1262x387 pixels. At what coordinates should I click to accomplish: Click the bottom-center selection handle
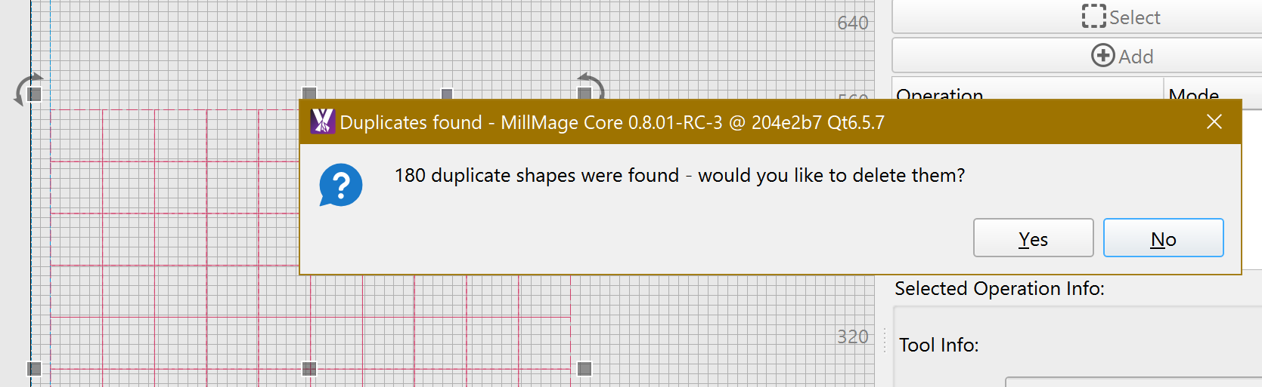pyautogui.click(x=309, y=368)
